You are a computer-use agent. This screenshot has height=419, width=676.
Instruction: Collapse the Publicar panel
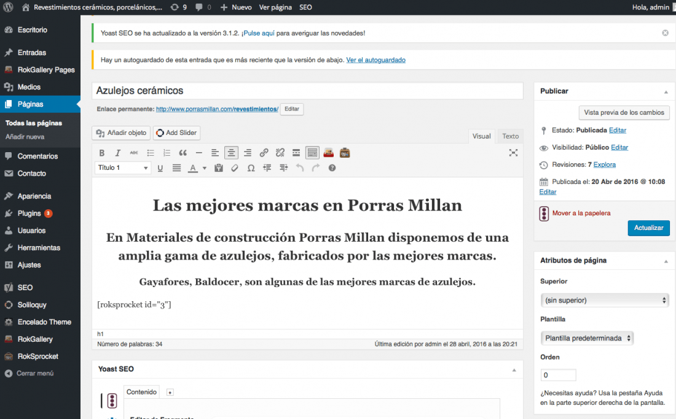[x=666, y=91]
